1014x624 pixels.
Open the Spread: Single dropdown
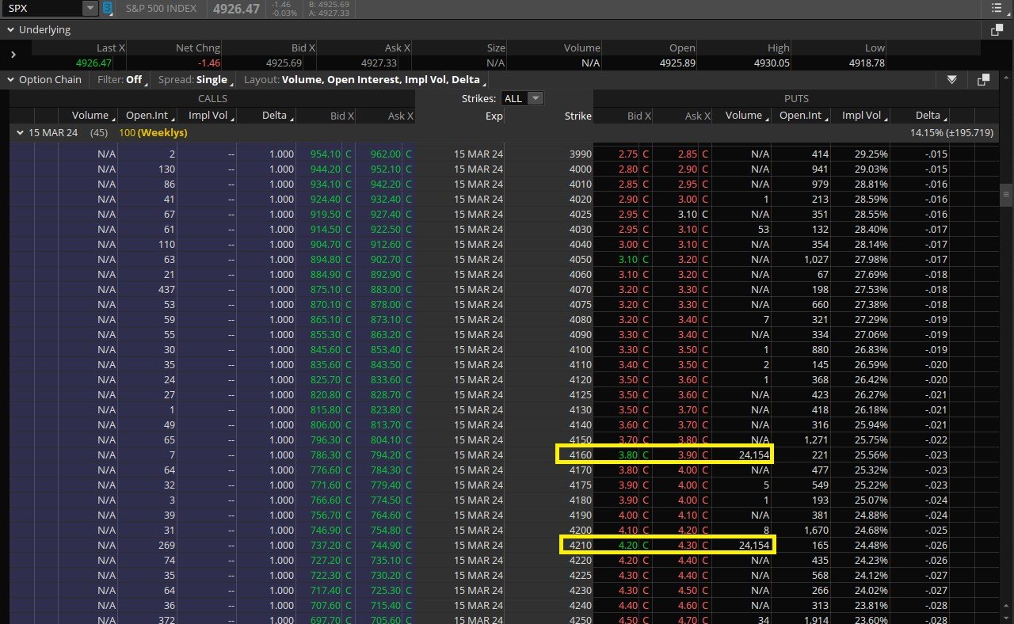(195, 80)
